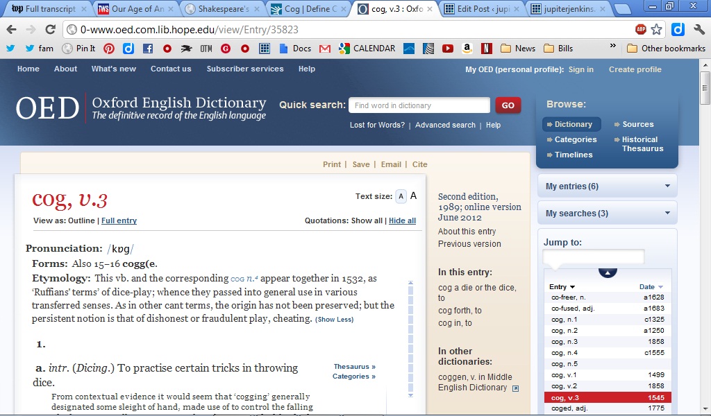Open the cog n.4 cross-reference link

(x=244, y=279)
